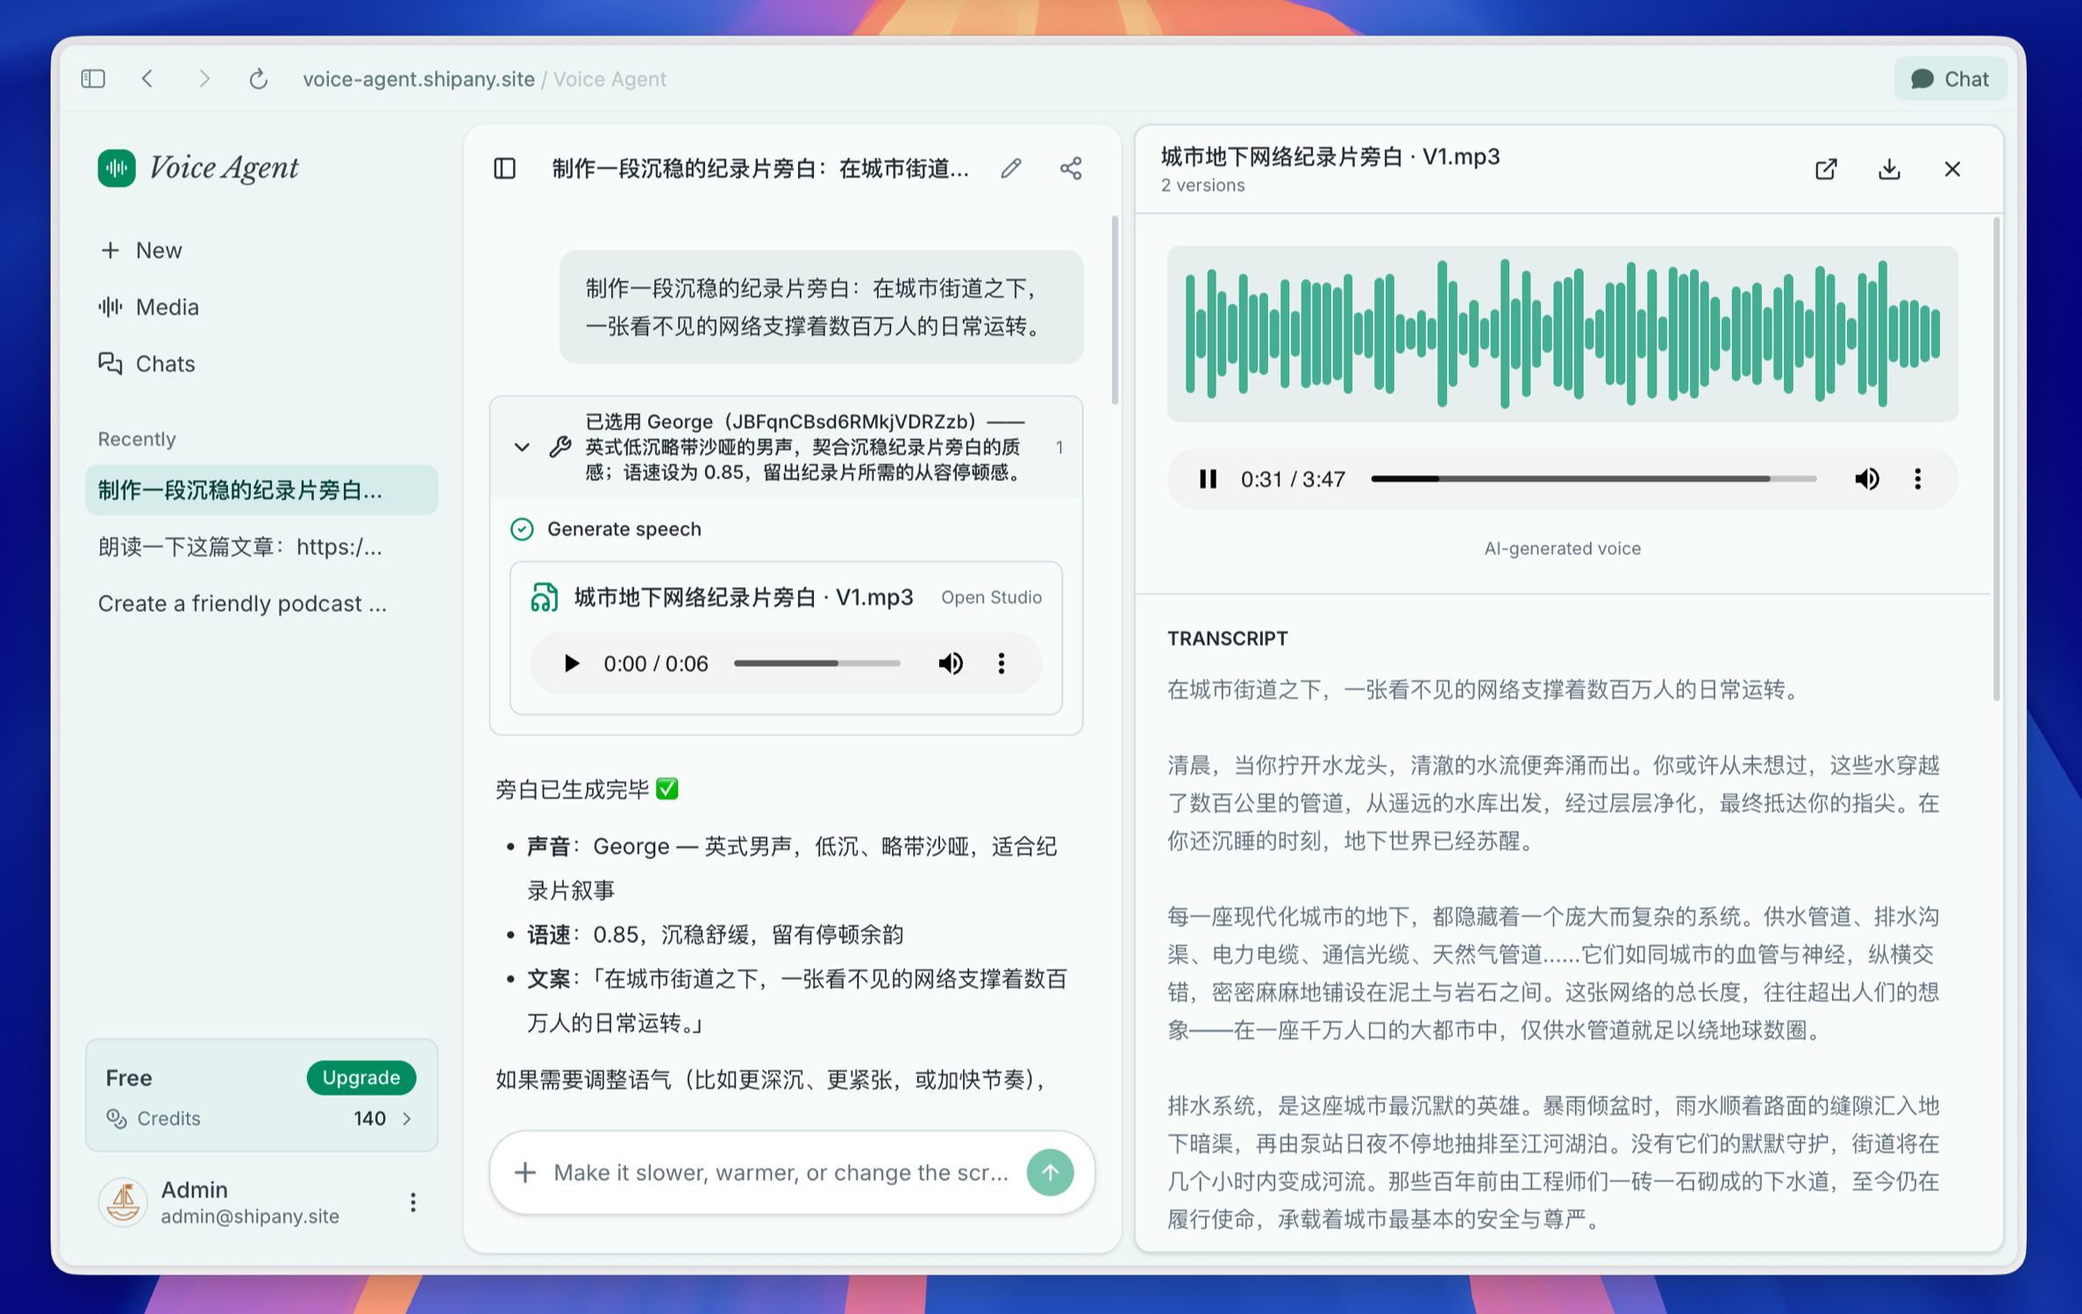
Task: Click the Voice Agent logo icon
Action: point(117,167)
